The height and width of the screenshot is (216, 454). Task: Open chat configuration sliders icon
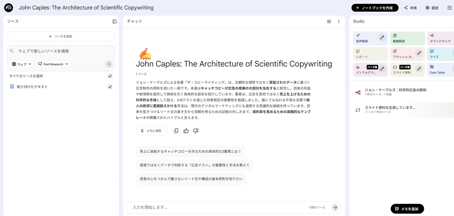329,22
